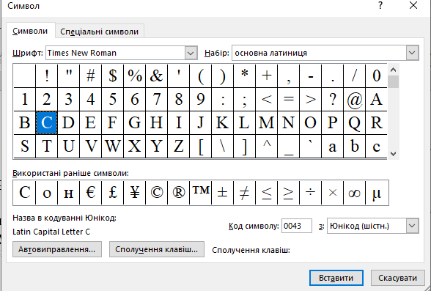Image resolution: width=431 pixels, height=291 pixels.
Task: Switch to the Символи tab
Action: (30, 31)
